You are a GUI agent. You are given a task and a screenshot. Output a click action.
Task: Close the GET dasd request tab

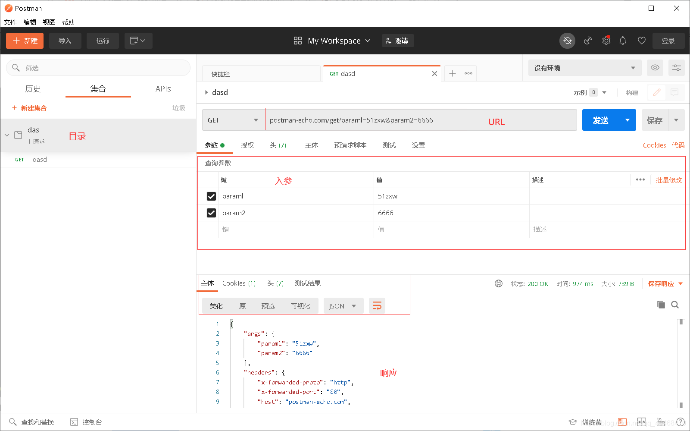(434, 74)
